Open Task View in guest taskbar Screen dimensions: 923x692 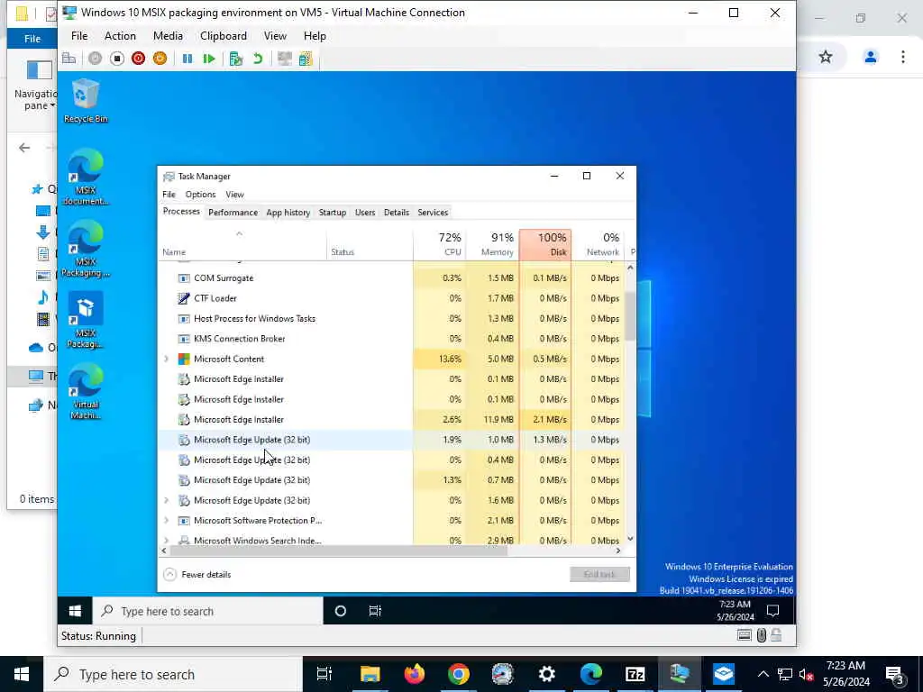[375, 611]
